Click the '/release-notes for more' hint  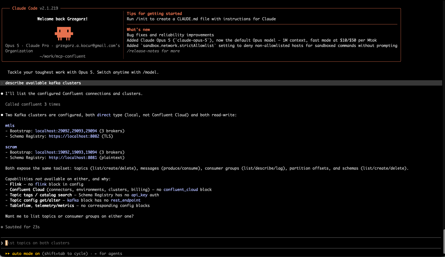click(x=153, y=51)
